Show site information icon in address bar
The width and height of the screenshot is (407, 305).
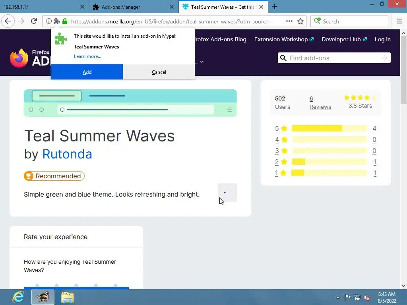point(49,21)
